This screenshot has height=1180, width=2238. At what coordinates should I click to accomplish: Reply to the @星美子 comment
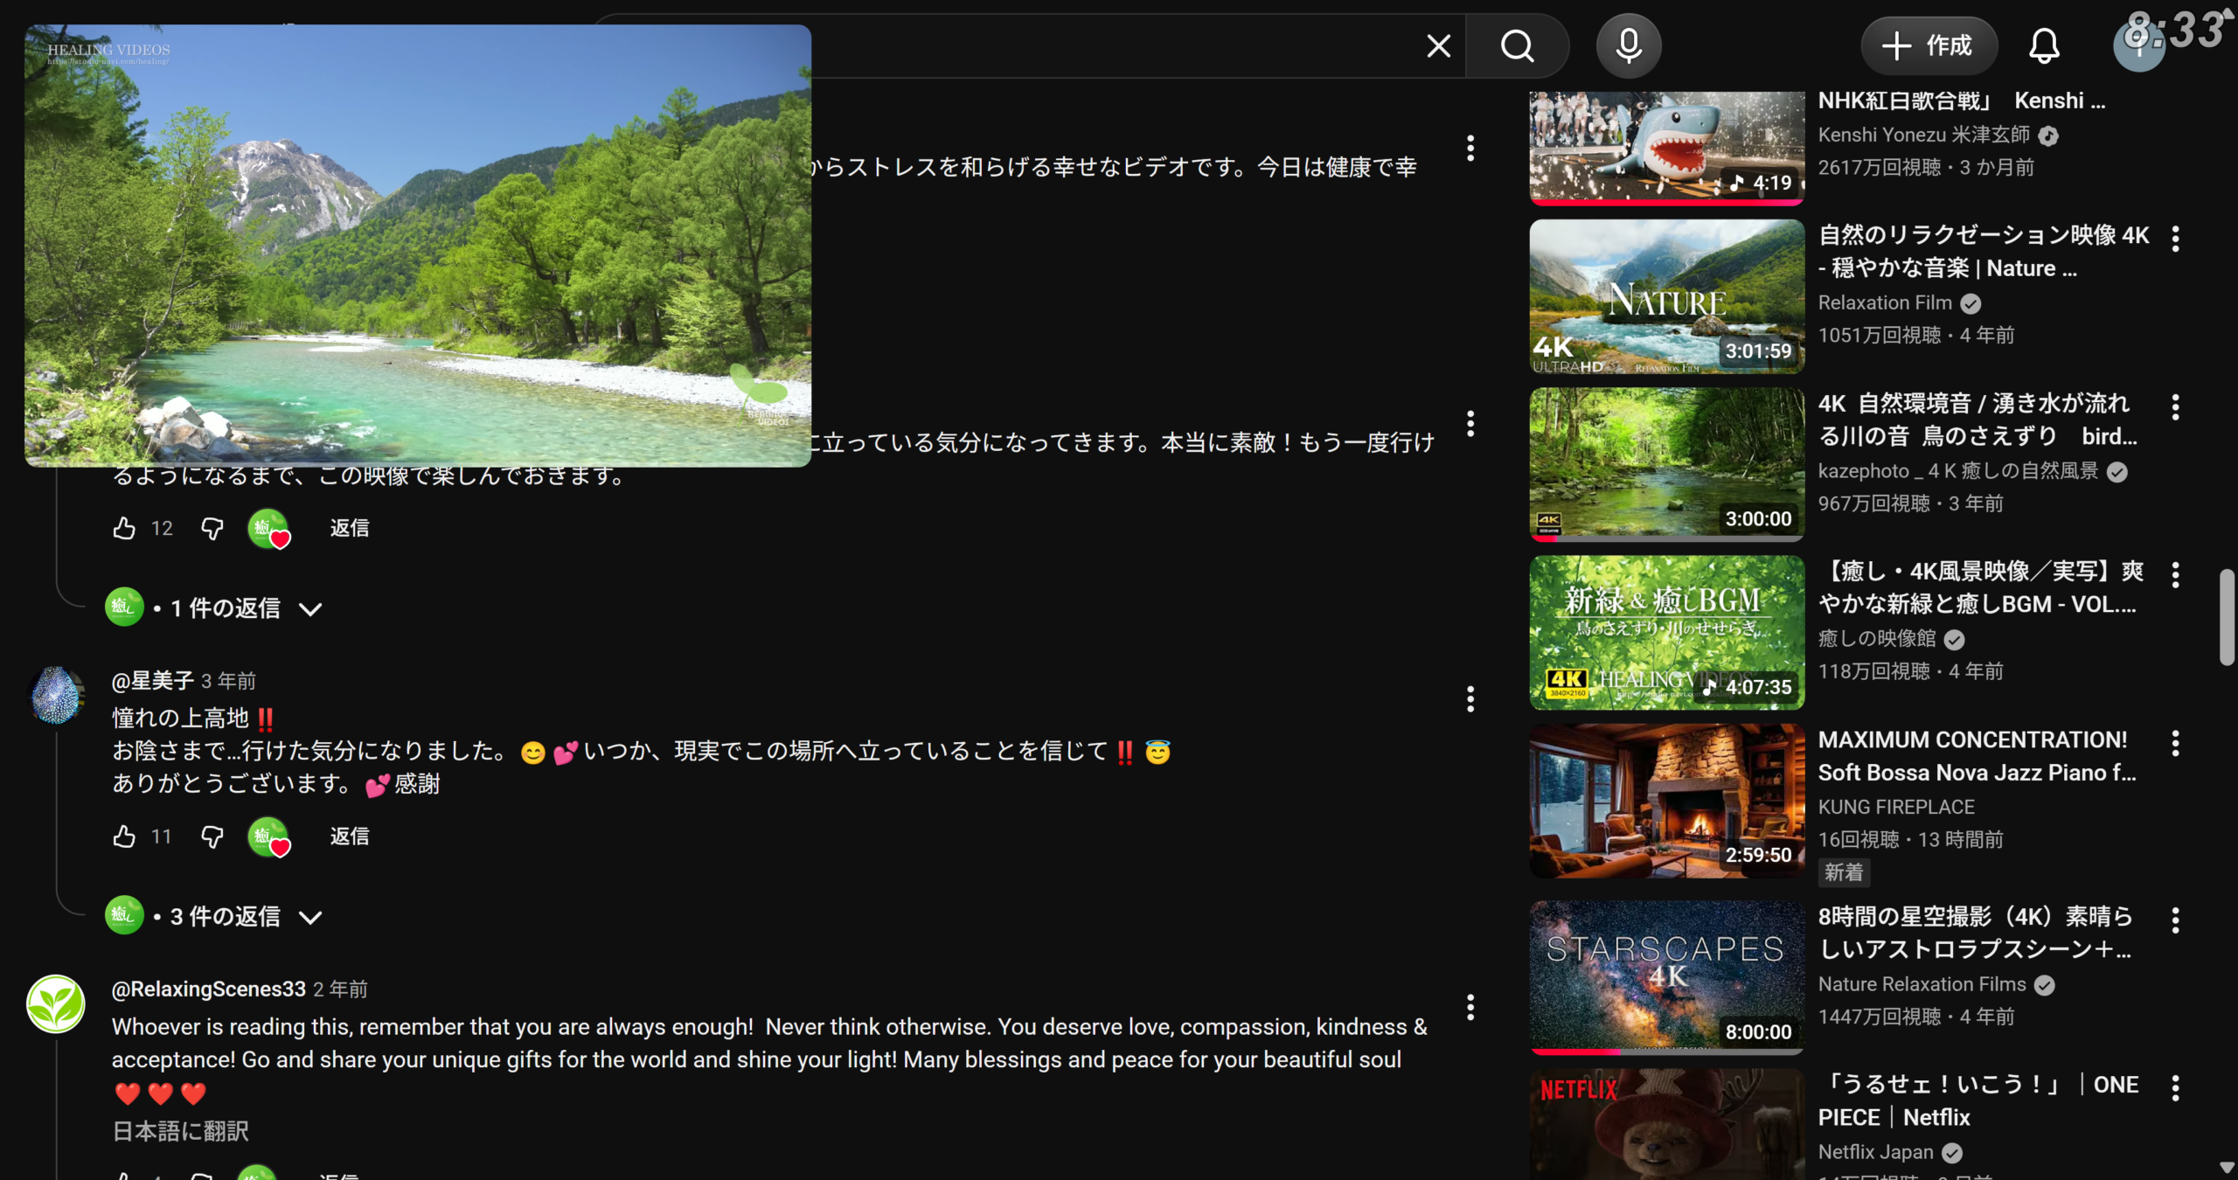[350, 836]
